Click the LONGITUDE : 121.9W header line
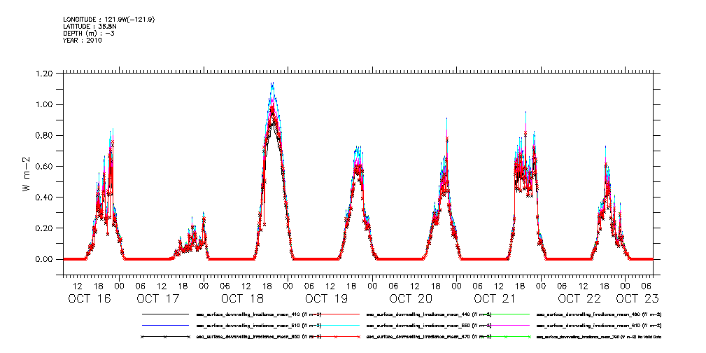Viewport: 706px width, 353px height. click(109, 20)
